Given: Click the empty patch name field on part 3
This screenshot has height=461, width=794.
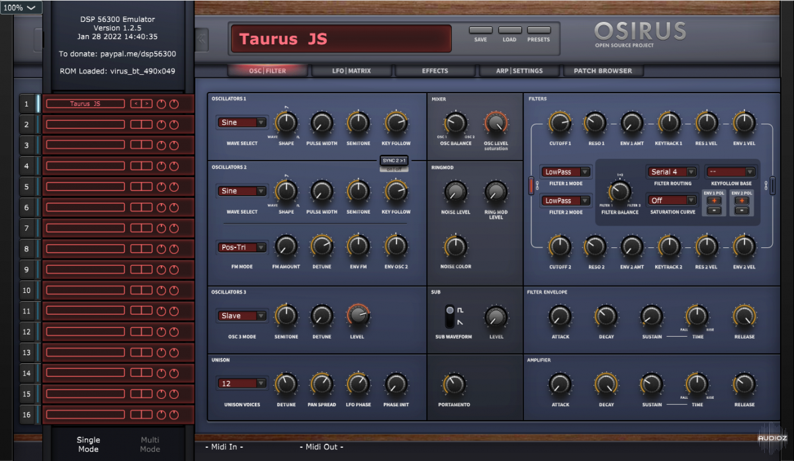Looking at the screenshot, I should pyautogui.click(x=85, y=146).
